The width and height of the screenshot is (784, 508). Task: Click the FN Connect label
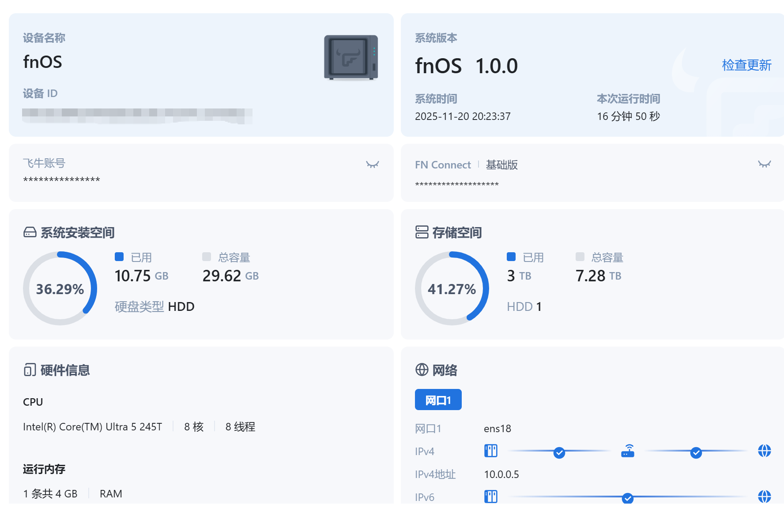coord(443,165)
